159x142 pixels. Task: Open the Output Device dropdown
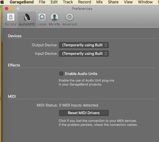pos(84,45)
